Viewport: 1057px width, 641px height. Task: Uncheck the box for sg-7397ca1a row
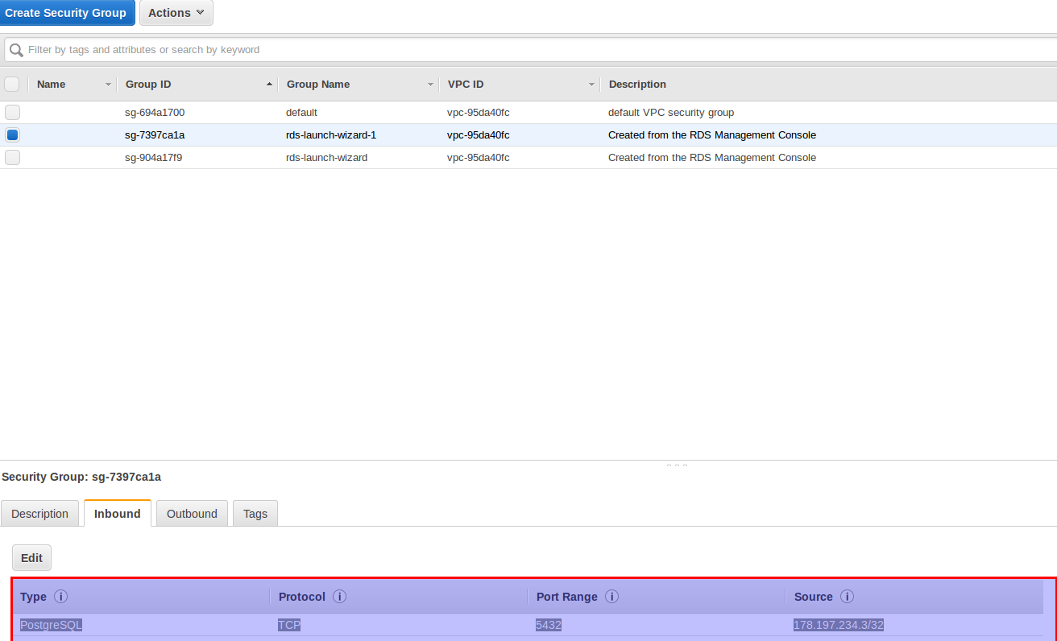12,135
